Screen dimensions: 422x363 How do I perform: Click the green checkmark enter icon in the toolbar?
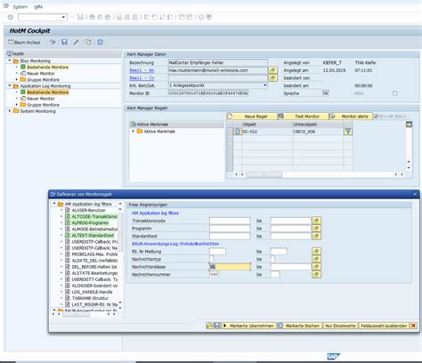[11, 17]
